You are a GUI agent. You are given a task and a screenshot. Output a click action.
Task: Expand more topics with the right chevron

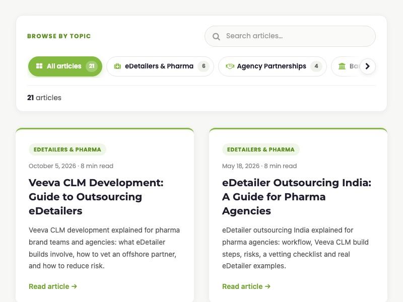pos(368,66)
